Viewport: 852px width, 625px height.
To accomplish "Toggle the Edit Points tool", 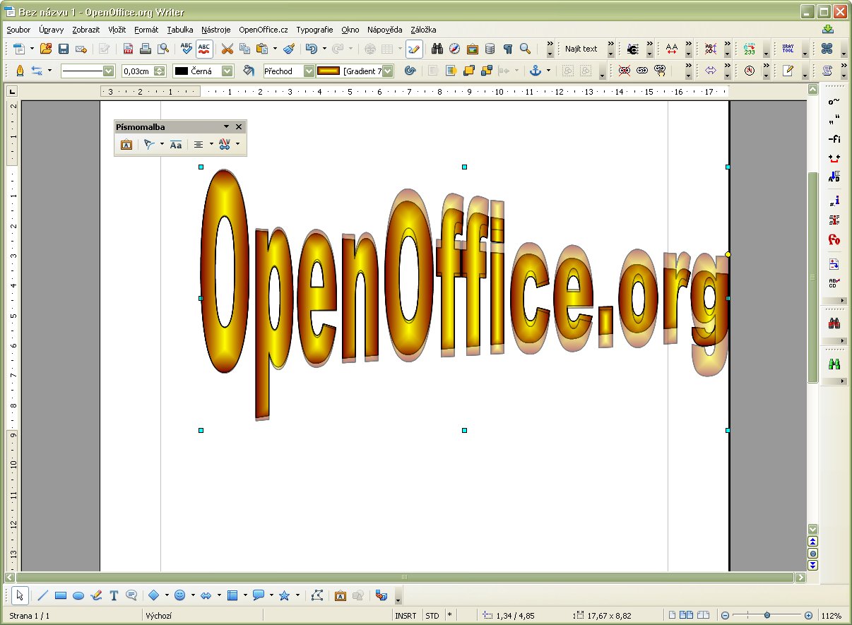I will point(317,595).
